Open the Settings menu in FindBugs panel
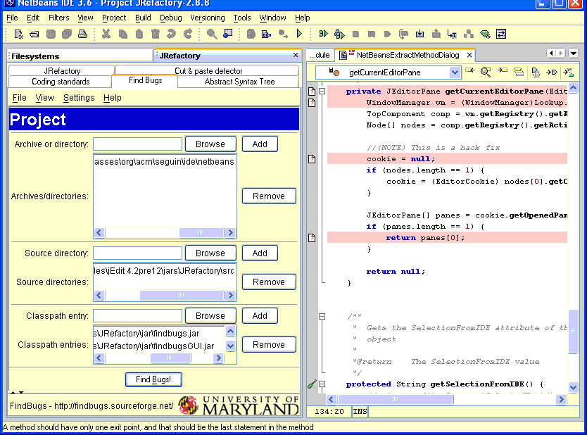 (x=79, y=98)
